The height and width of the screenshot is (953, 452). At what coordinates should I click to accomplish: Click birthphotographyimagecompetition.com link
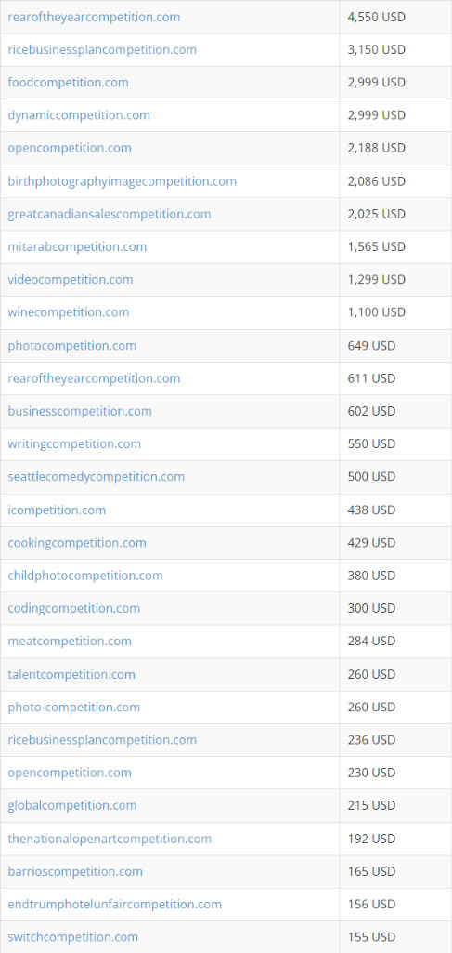(x=122, y=181)
